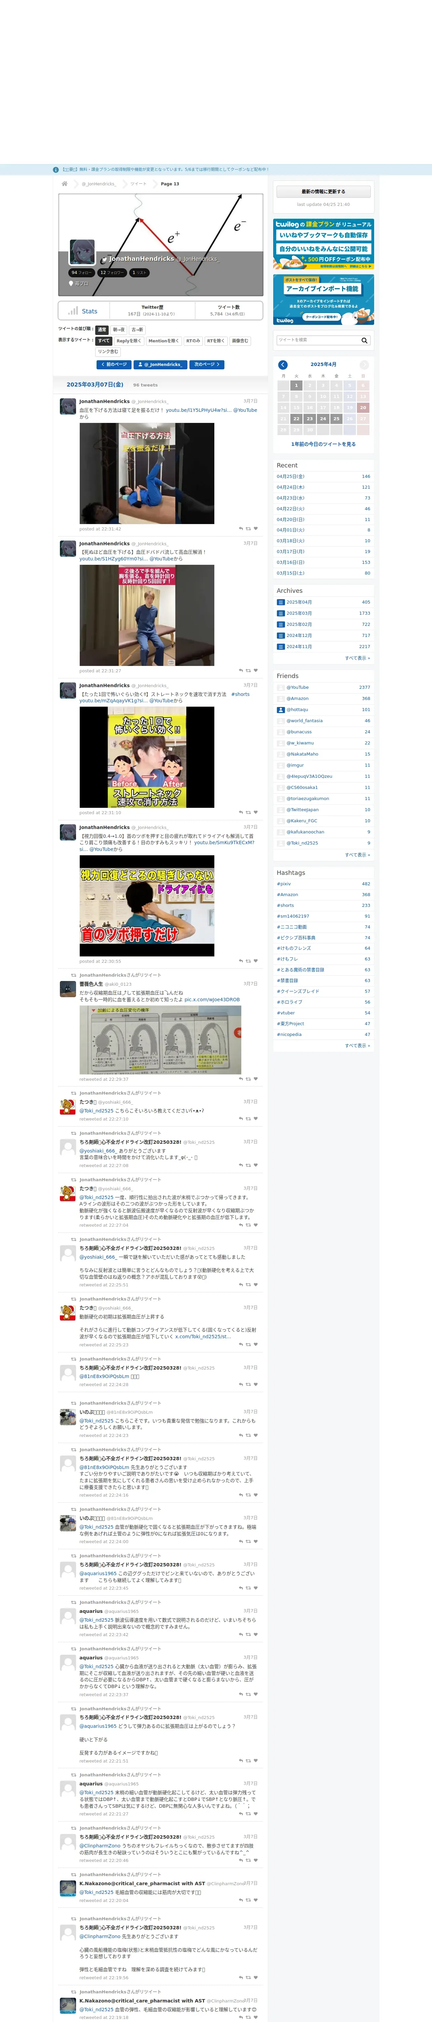This screenshot has height=2022, width=432.
Task: Toggle RTを除く filter
Action: [x=216, y=341]
